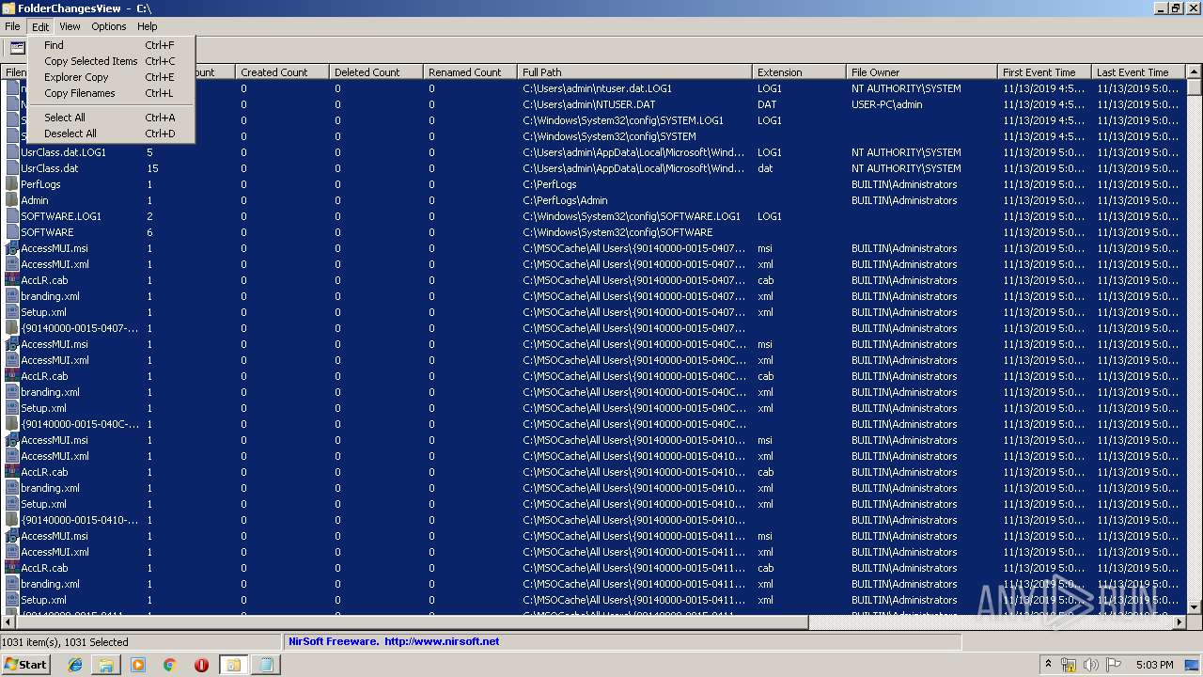1203x677 pixels.
Task: Open the www.nirsoft.net link in status bar
Action: pos(442,642)
